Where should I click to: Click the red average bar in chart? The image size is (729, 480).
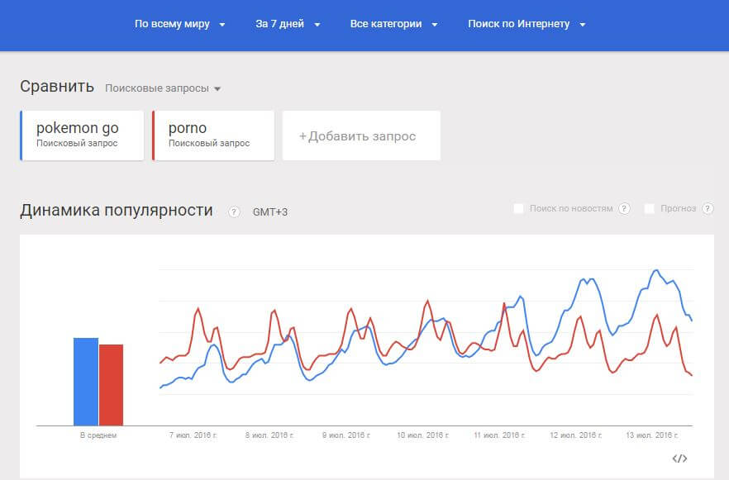[x=111, y=384]
